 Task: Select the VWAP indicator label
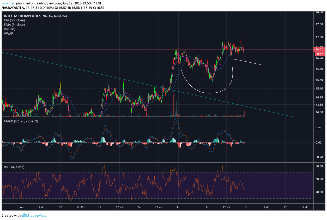8,33
